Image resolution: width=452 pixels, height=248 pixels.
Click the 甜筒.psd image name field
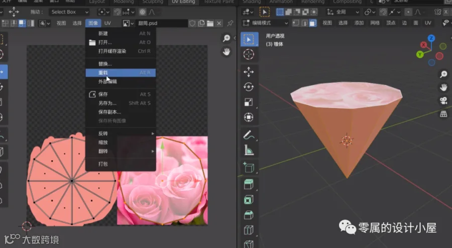coord(162,23)
